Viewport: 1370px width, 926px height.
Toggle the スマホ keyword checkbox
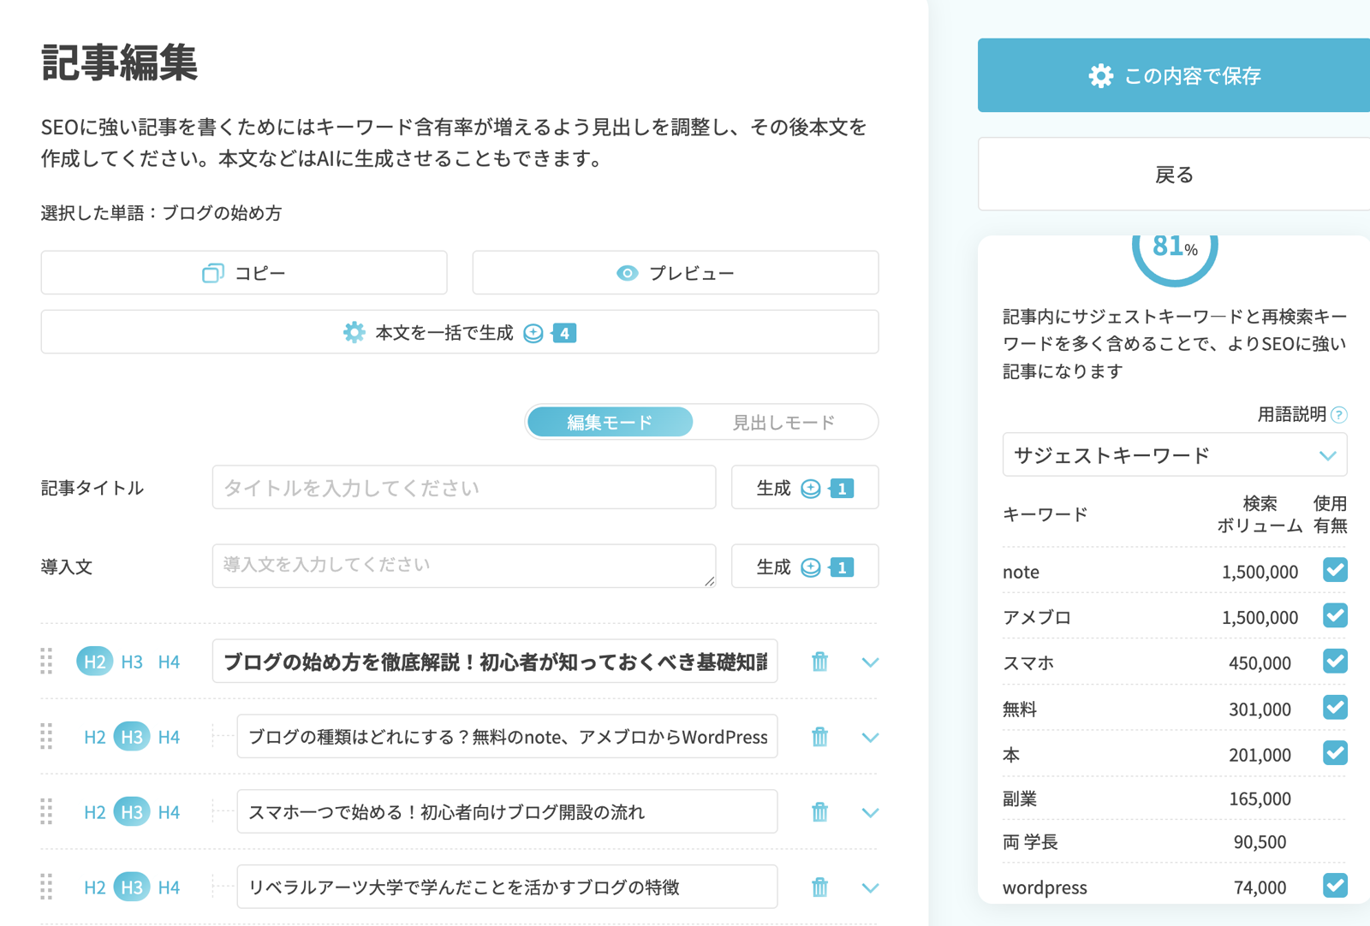click(1335, 662)
